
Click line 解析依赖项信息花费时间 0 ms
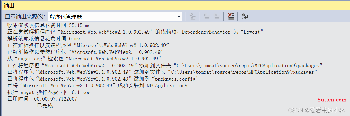pos(44,39)
